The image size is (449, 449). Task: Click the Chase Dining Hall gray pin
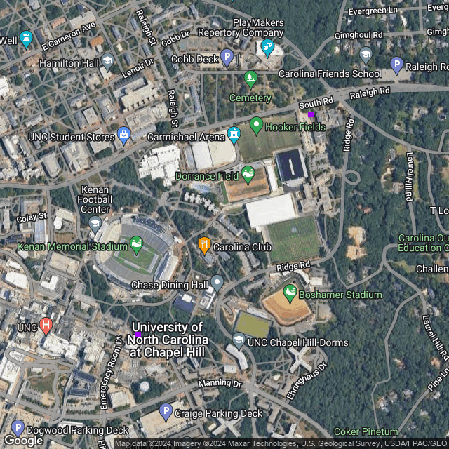217,283
